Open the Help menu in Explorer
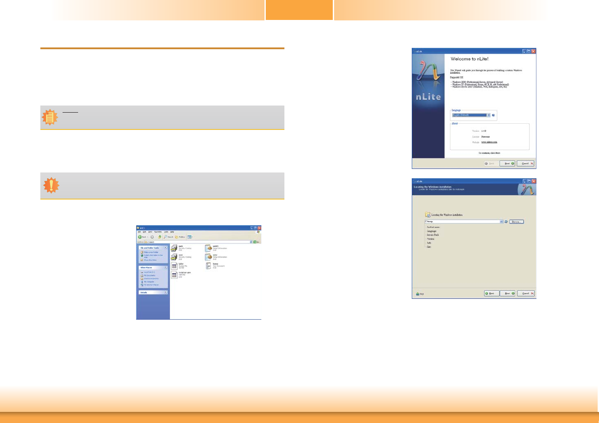The width and height of the screenshot is (599, 423). pos(172,232)
